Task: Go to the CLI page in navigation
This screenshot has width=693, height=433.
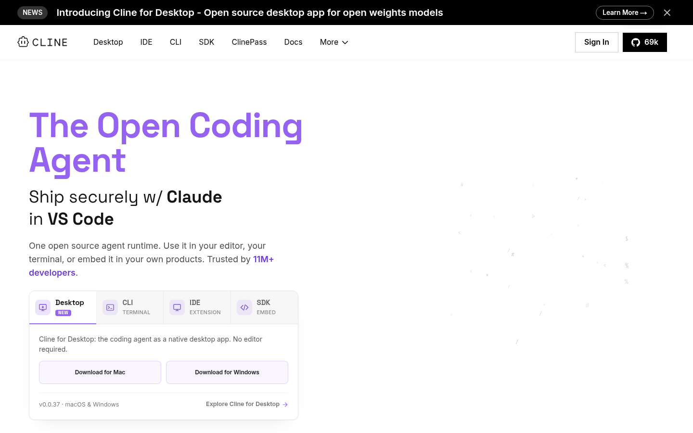Action: [x=176, y=42]
